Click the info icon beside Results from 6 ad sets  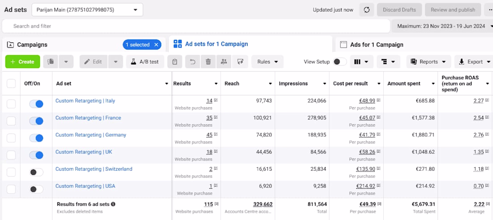tap(113, 204)
